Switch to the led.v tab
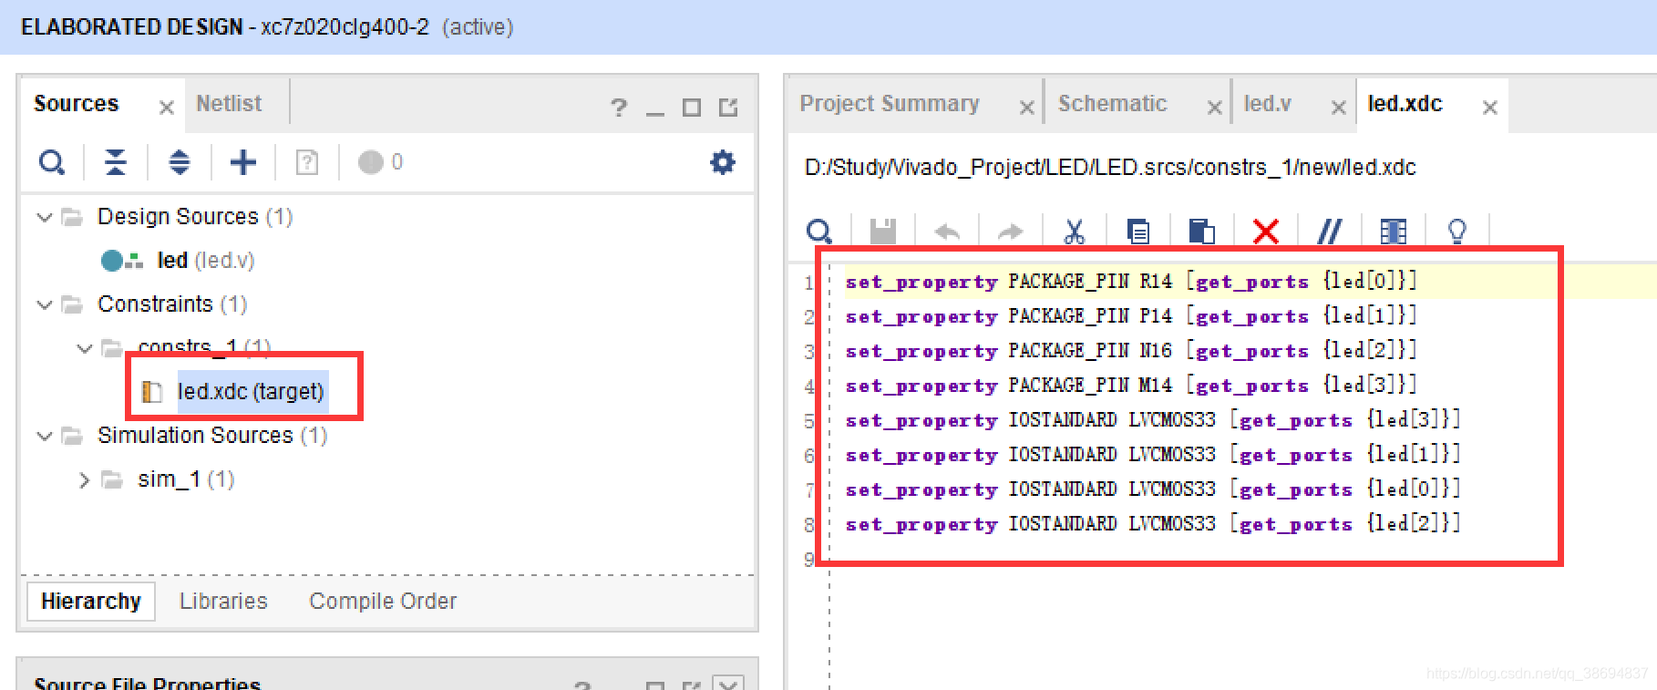This screenshot has width=1657, height=690. pyautogui.click(x=1267, y=104)
